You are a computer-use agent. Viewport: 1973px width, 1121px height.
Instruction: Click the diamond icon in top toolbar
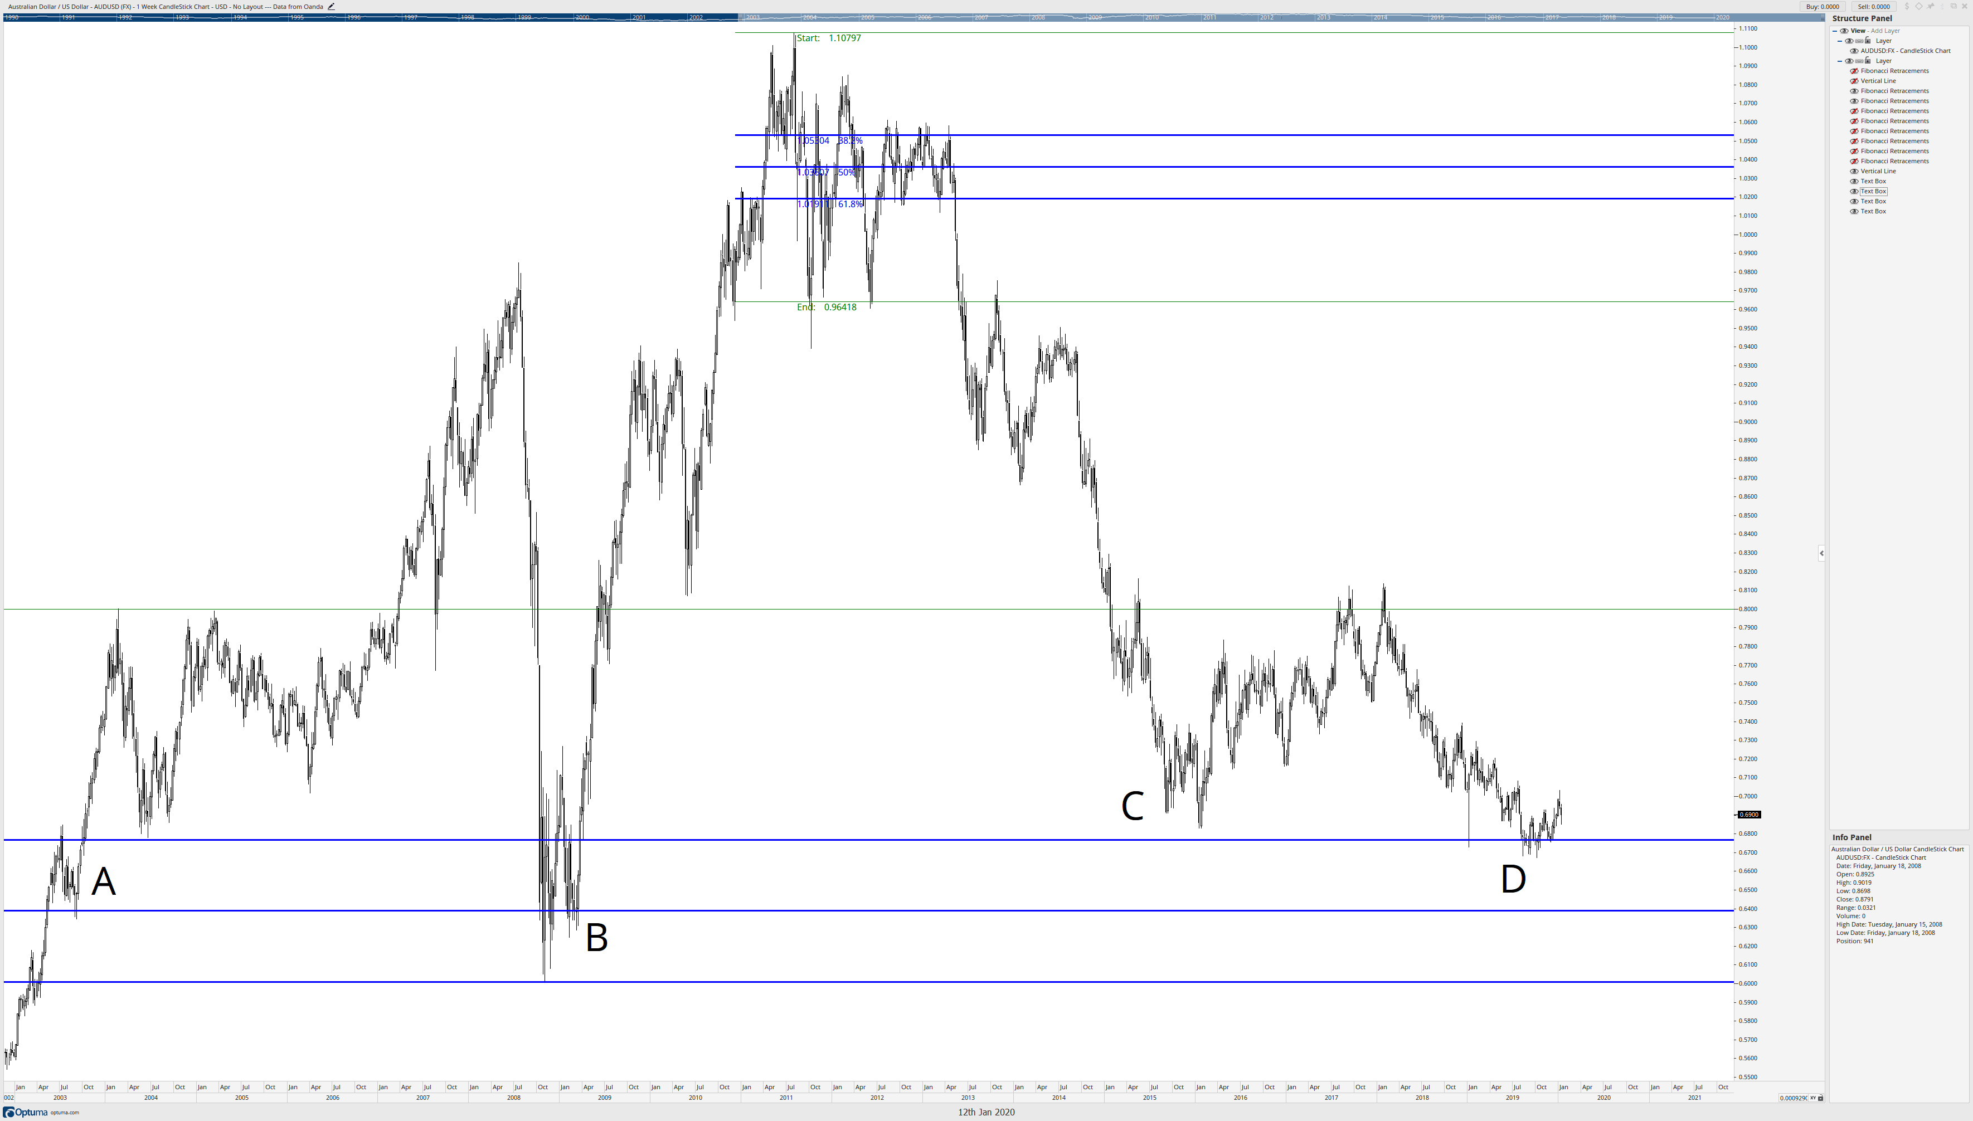click(x=1918, y=6)
